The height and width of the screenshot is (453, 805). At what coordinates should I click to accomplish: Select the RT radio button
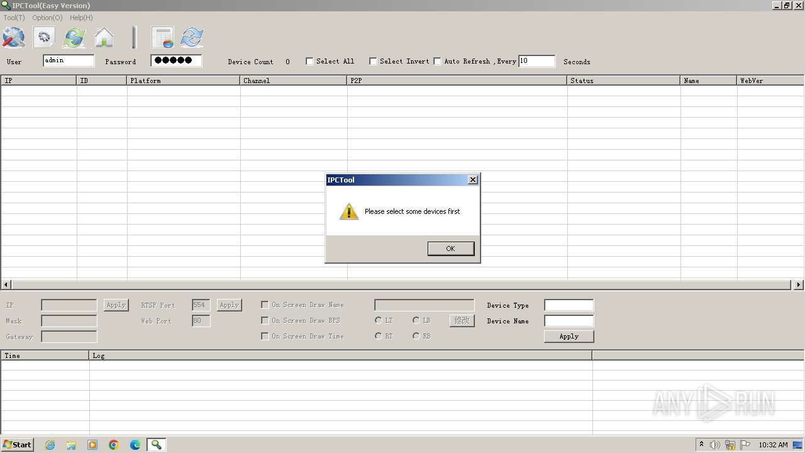(379, 336)
